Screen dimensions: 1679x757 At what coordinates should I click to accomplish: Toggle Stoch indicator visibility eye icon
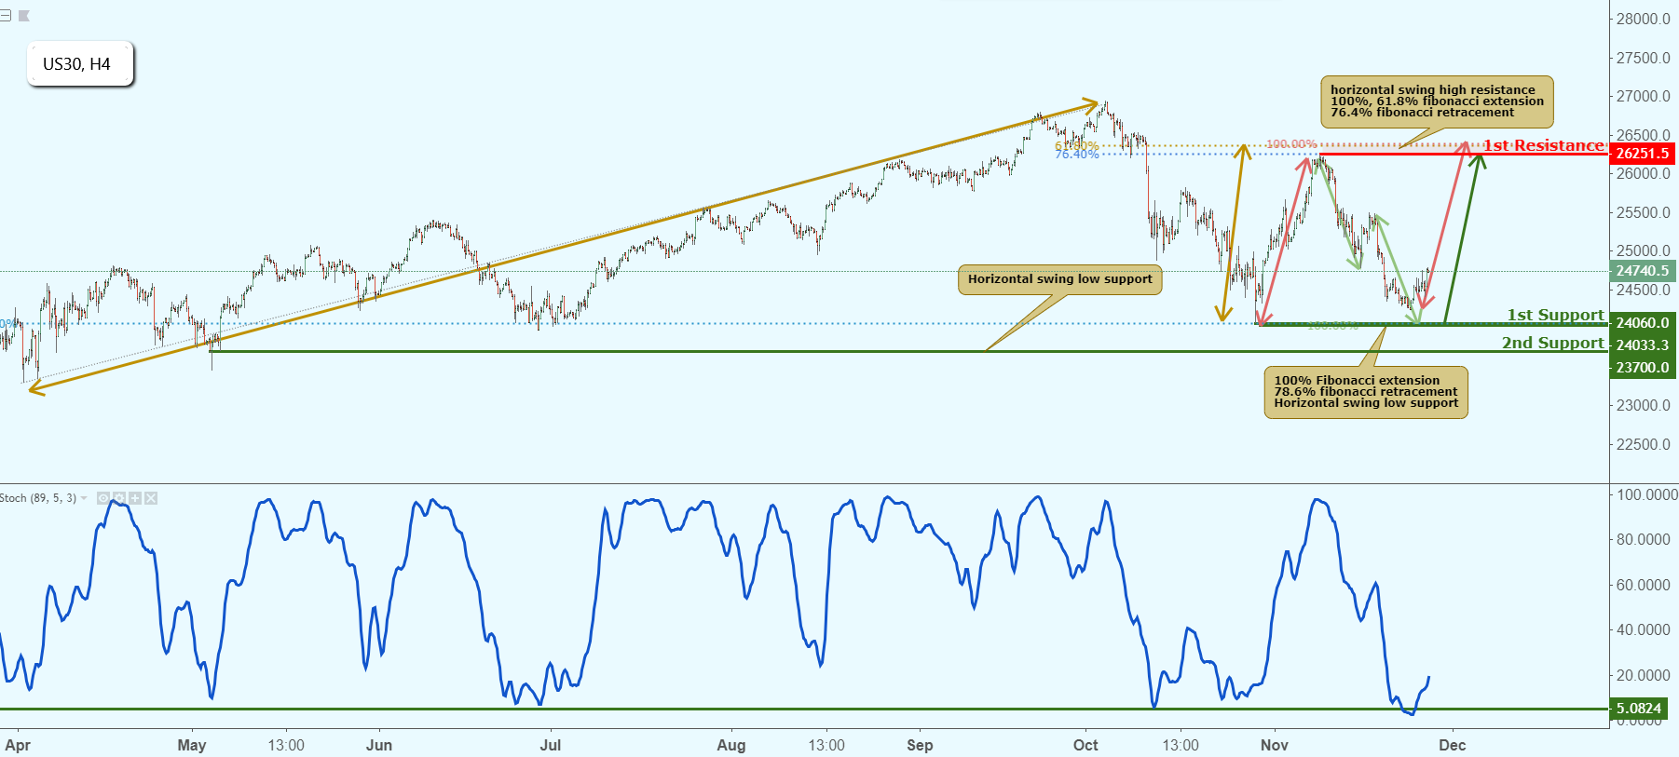point(103,498)
